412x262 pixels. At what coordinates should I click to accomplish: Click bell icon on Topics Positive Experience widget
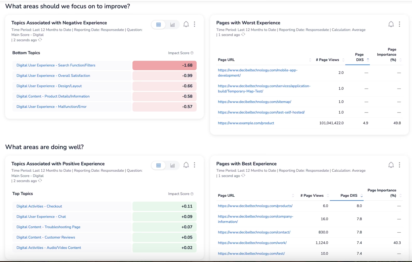[x=186, y=165]
